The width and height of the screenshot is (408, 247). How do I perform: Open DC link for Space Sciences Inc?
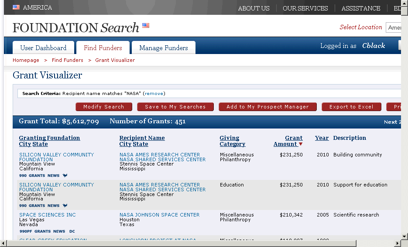[72, 231]
